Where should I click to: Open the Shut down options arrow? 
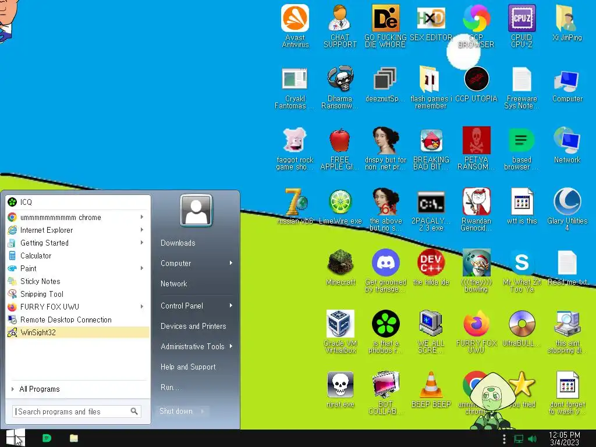point(203,411)
